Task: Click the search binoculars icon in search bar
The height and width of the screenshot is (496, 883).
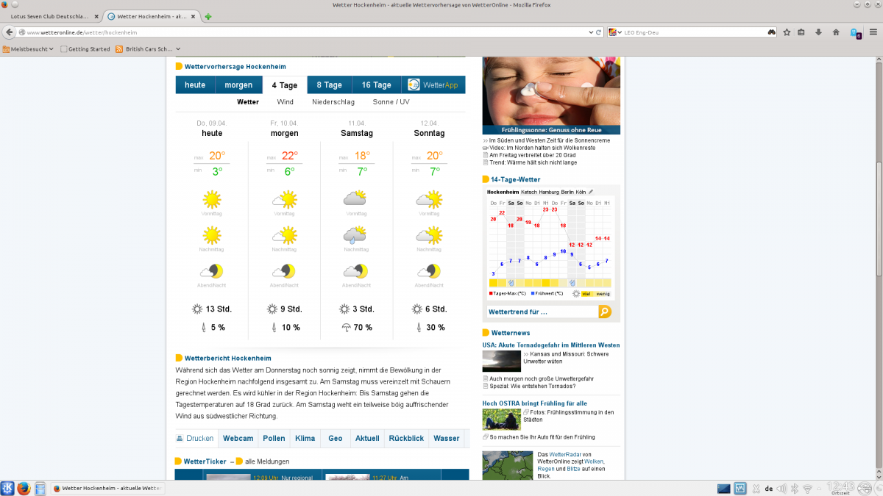Action: click(771, 32)
